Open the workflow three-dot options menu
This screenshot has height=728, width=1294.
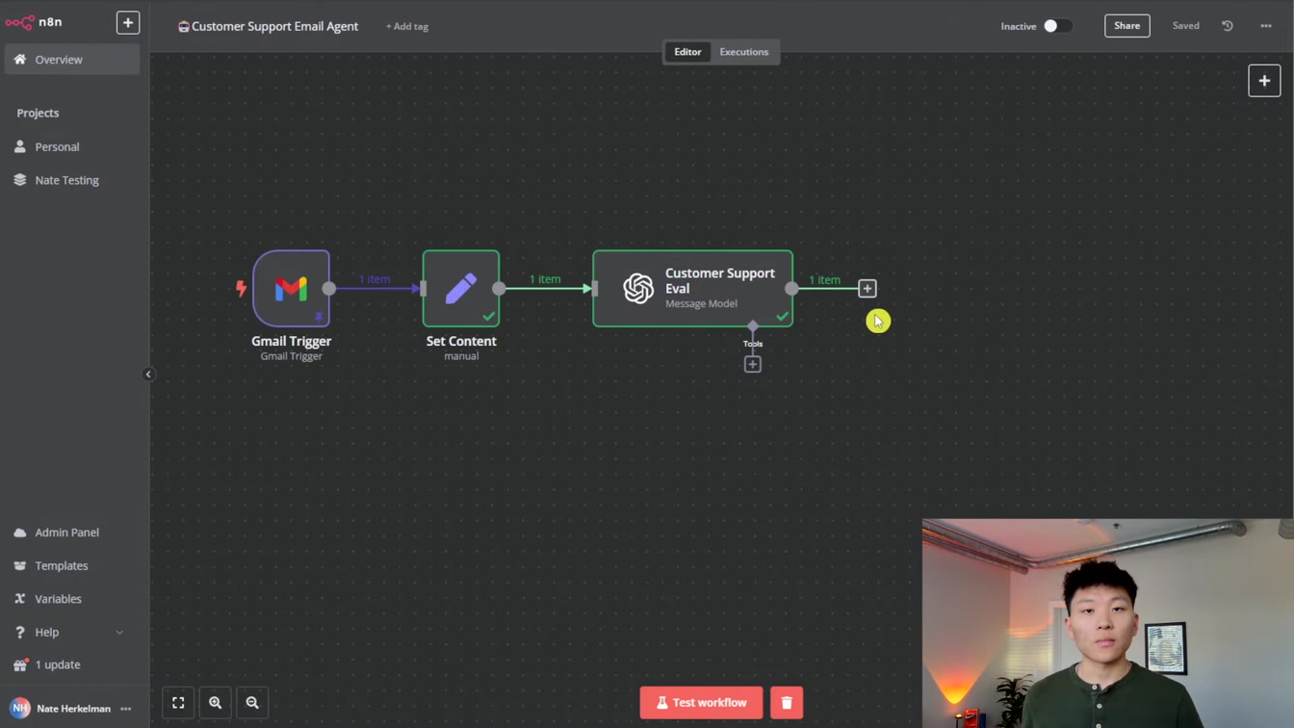1266,26
